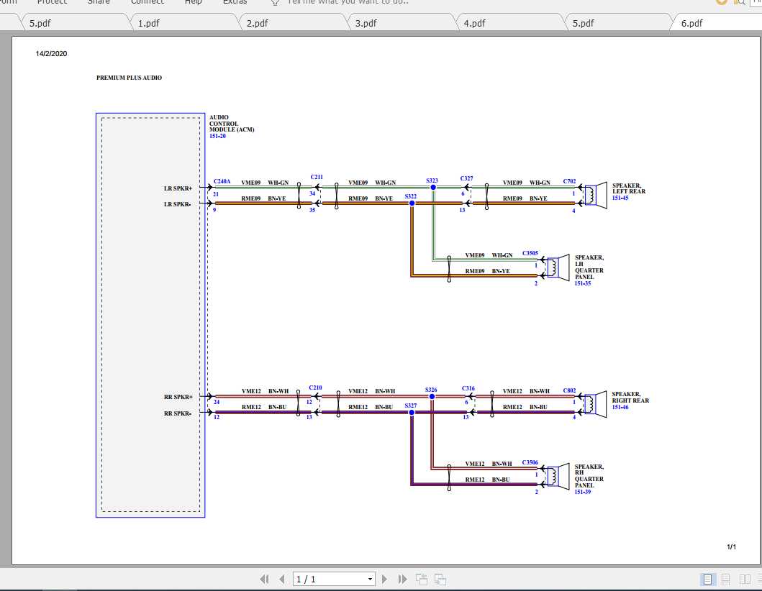Open the Extras menu
Image resolution: width=762 pixels, height=591 pixels.
click(235, 3)
